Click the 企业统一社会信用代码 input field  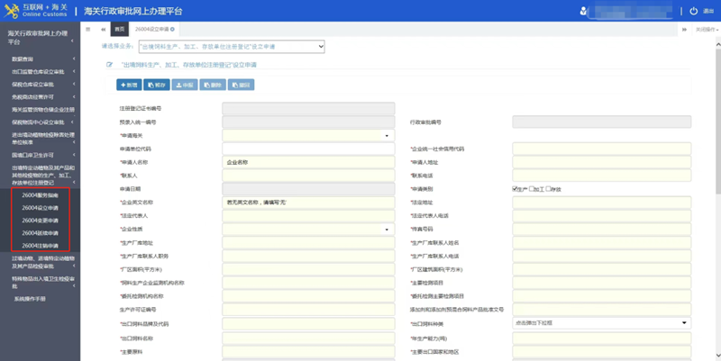pos(601,149)
